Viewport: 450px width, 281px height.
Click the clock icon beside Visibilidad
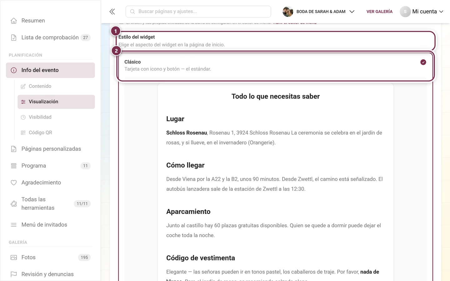[x=23, y=117]
